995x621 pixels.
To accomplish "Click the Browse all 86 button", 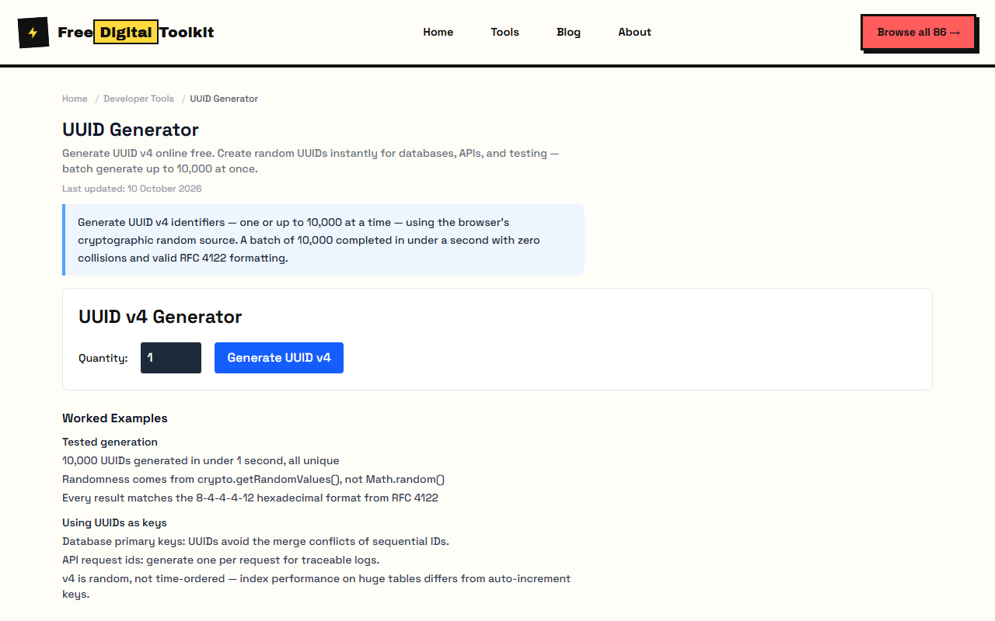I will point(918,33).
